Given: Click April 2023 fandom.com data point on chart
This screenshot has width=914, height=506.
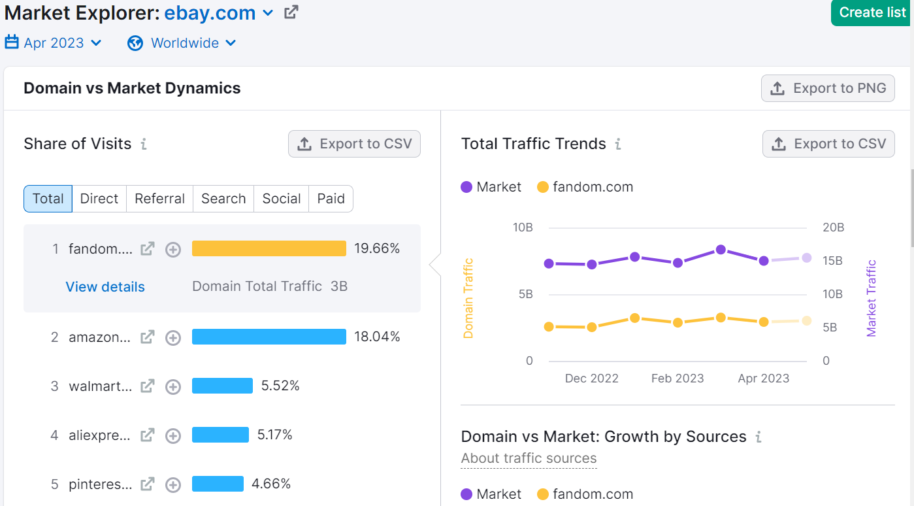Looking at the screenshot, I should pos(764,322).
